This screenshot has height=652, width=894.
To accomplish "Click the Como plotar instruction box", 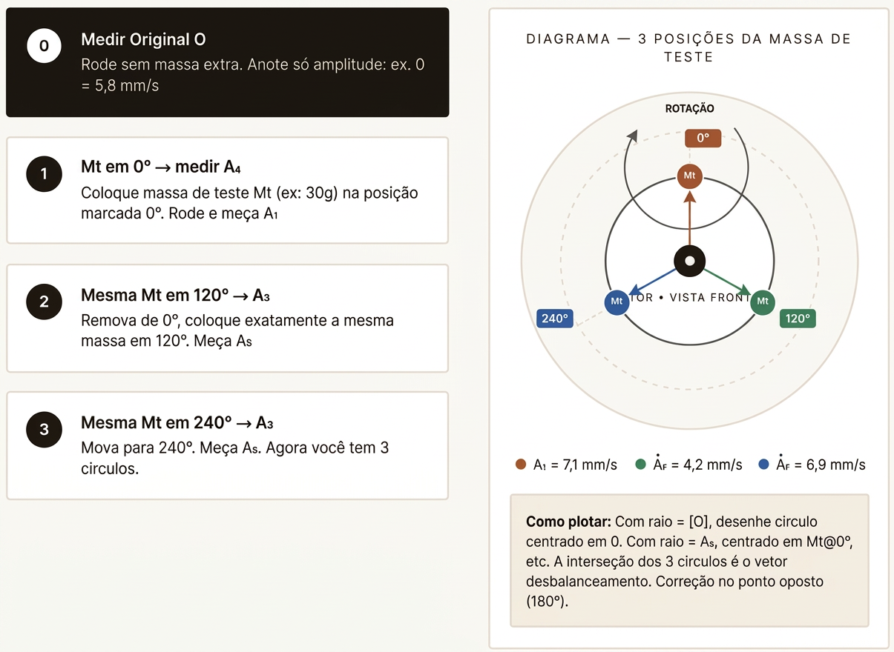I will 689,561.
